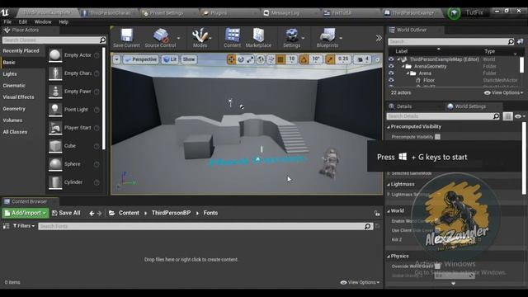Navigate to Content breadcrumb

(129, 213)
